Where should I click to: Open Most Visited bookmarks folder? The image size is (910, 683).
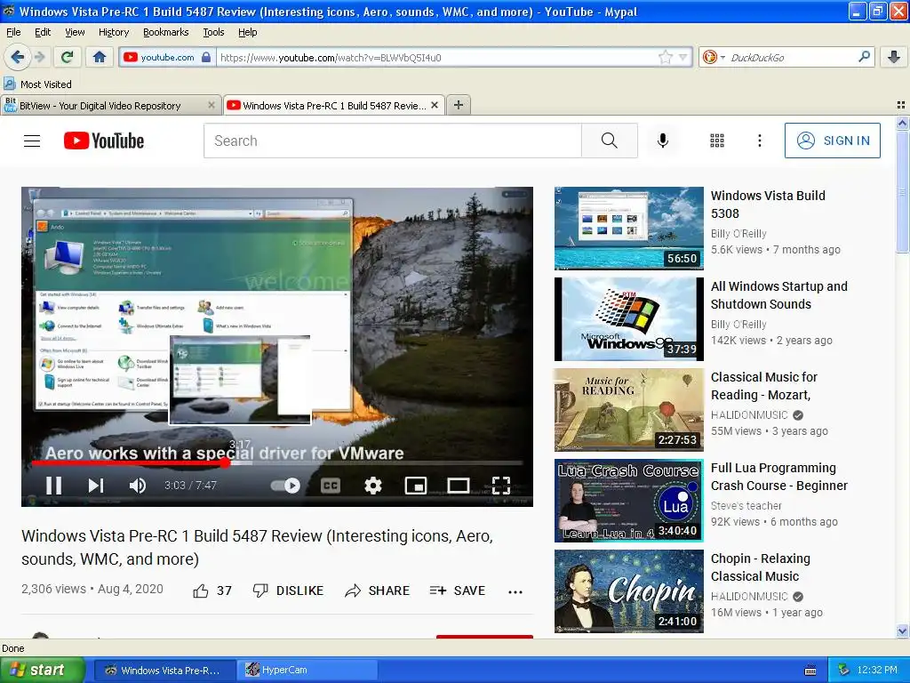[x=37, y=84]
